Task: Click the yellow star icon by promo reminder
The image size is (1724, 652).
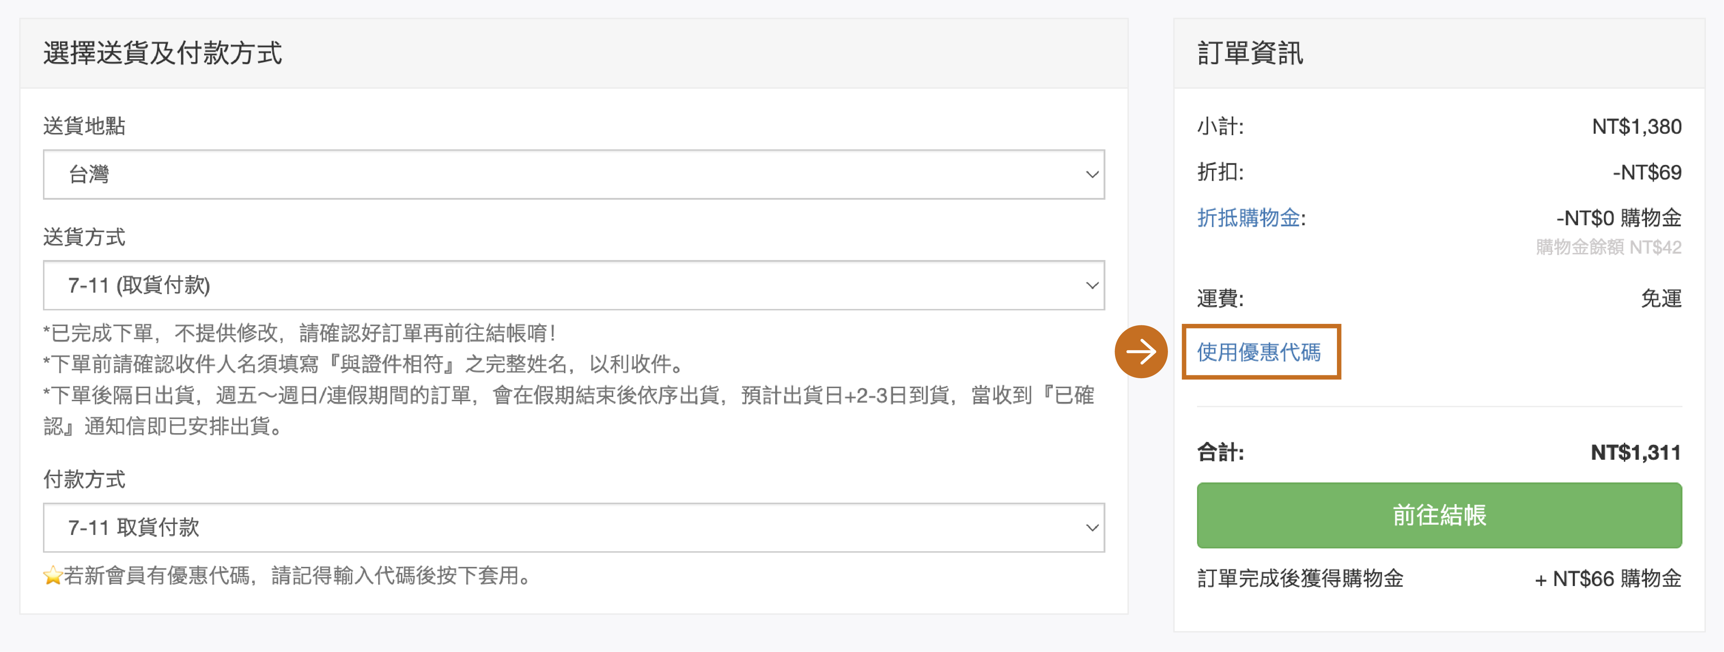Action: click(52, 576)
